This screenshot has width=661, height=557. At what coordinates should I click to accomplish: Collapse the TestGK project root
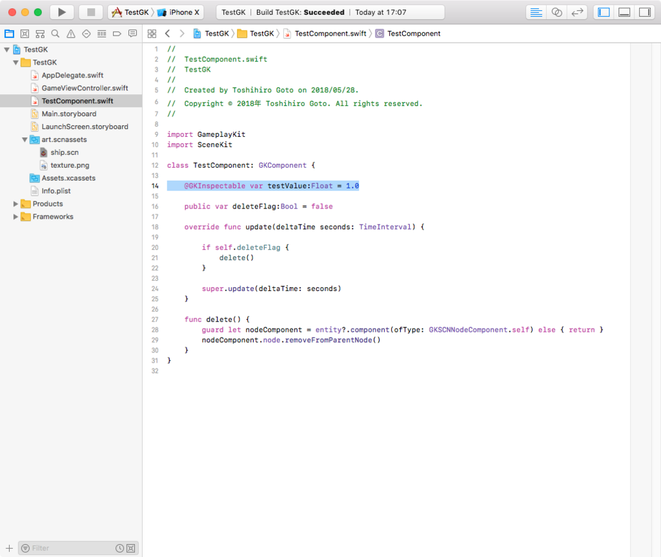pyautogui.click(x=6, y=50)
